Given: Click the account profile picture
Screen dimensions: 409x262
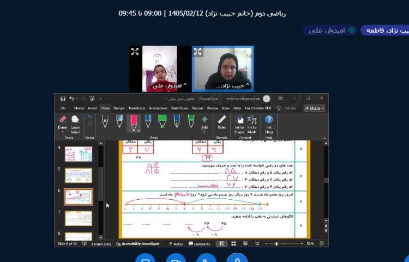Looking at the screenshot, I should point(266,99).
